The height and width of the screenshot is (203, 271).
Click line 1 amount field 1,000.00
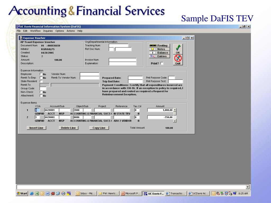160,110
